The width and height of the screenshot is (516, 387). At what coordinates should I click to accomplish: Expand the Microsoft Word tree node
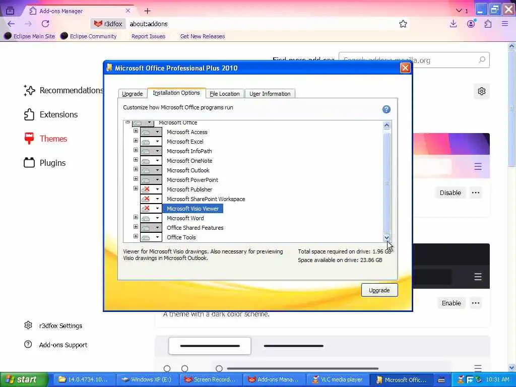[136, 217]
